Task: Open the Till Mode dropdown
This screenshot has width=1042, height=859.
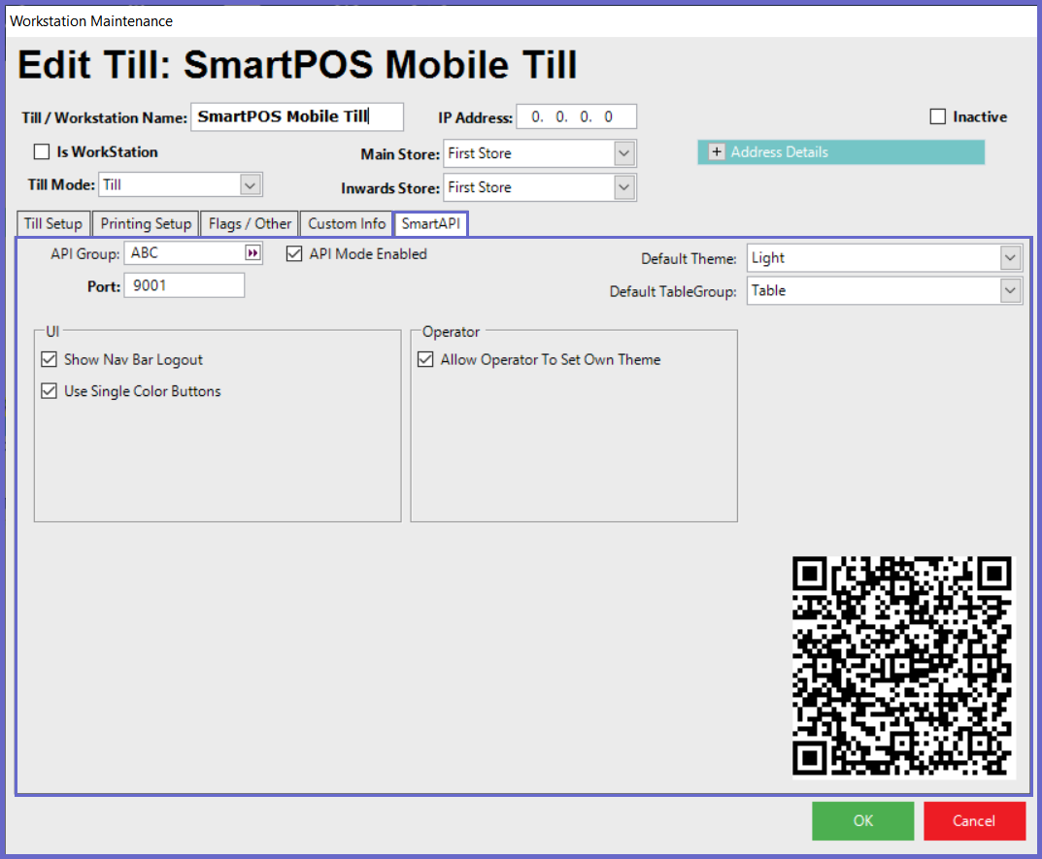Action: click(250, 184)
